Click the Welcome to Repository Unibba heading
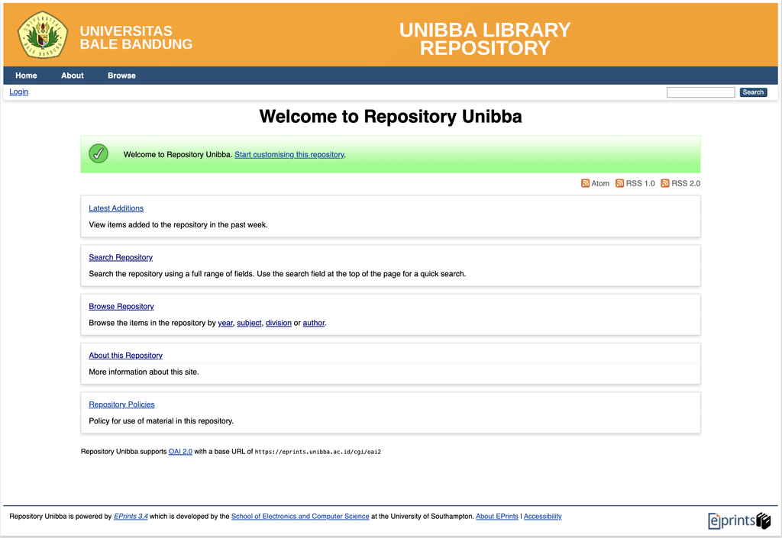This screenshot has height=538, width=782. tap(390, 116)
